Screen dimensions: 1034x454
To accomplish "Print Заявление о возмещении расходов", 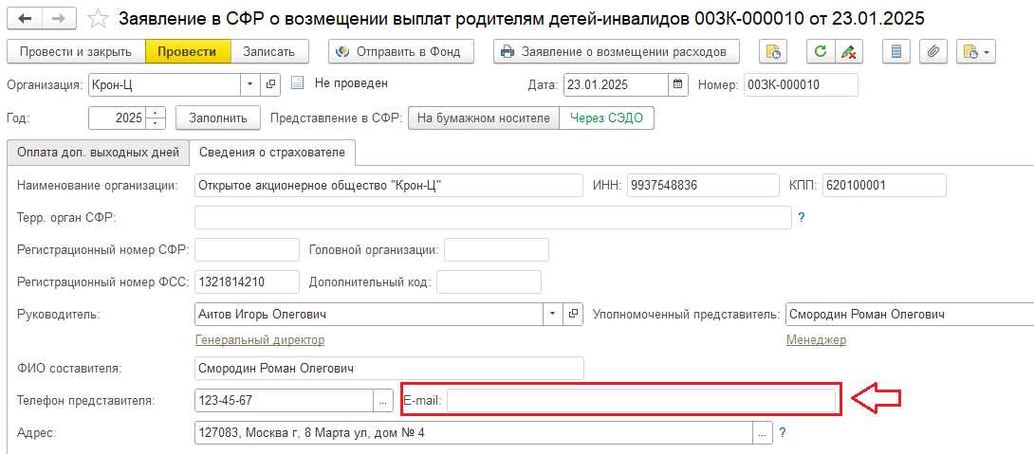I will [616, 51].
